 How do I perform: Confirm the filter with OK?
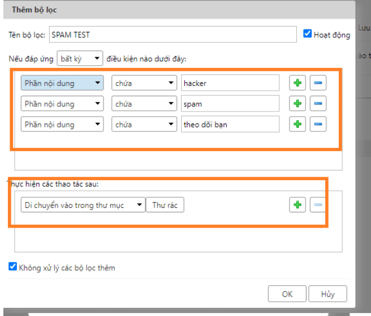coord(287,294)
